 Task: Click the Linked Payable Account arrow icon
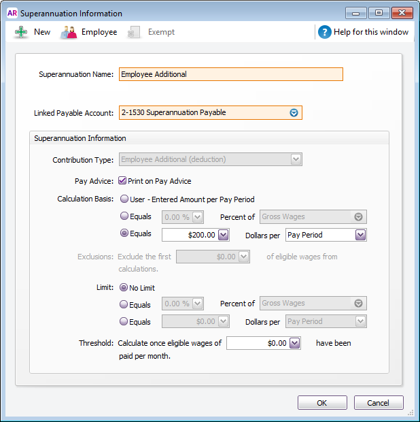point(294,113)
